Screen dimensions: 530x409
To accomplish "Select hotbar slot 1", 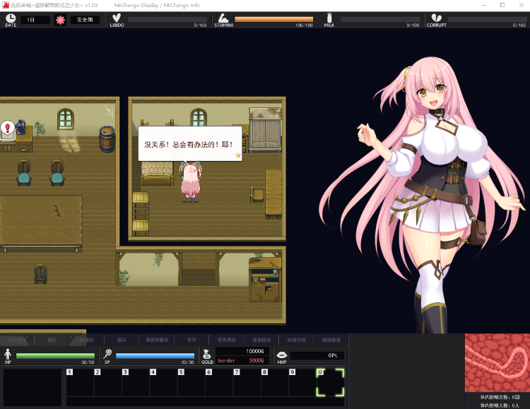I will click(x=80, y=382).
